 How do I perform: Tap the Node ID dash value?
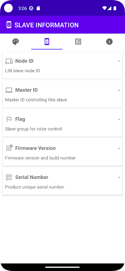click(x=119, y=61)
